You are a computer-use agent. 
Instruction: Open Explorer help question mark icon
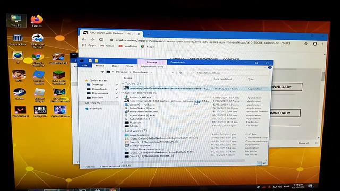click(270, 67)
